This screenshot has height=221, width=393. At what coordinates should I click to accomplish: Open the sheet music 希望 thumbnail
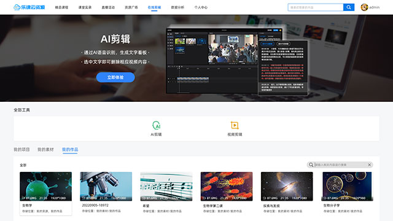166,186
